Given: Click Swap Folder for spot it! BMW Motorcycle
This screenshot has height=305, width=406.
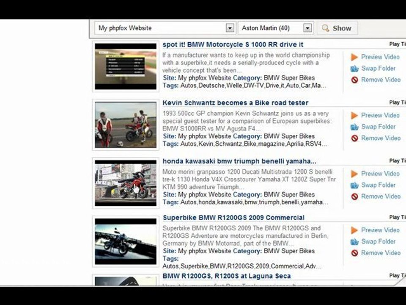Looking at the screenshot, I should 378,69.
